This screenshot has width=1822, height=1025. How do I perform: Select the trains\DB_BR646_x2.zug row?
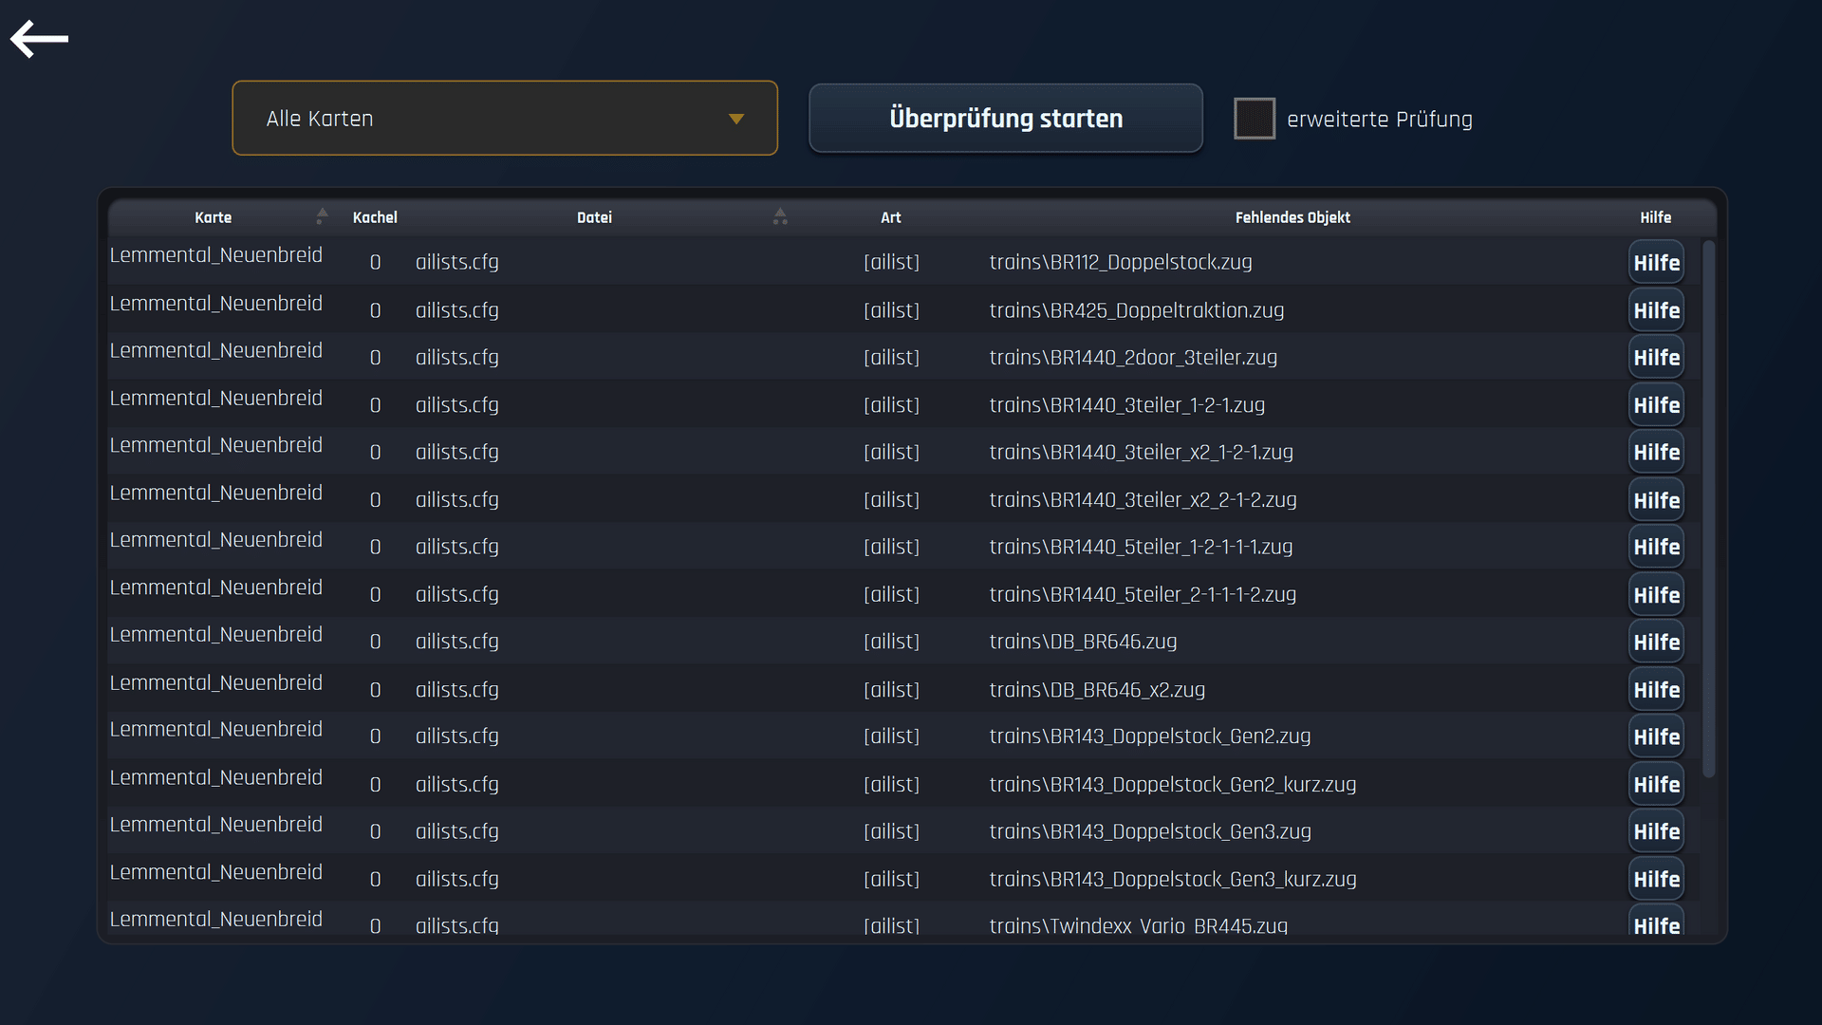coord(903,689)
